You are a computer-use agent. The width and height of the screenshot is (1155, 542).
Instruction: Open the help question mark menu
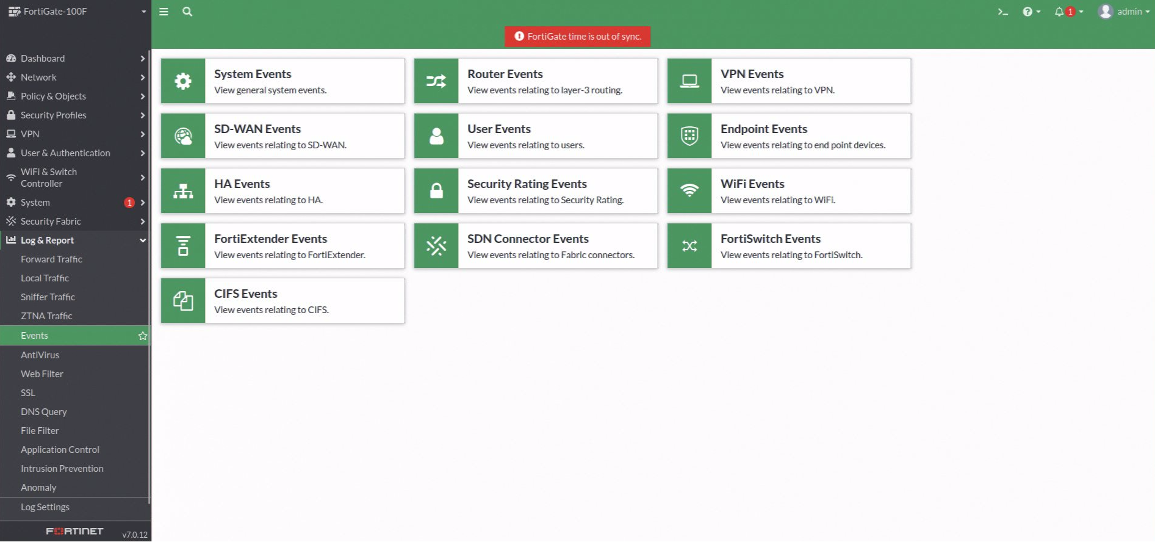click(x=1031, y=12)
